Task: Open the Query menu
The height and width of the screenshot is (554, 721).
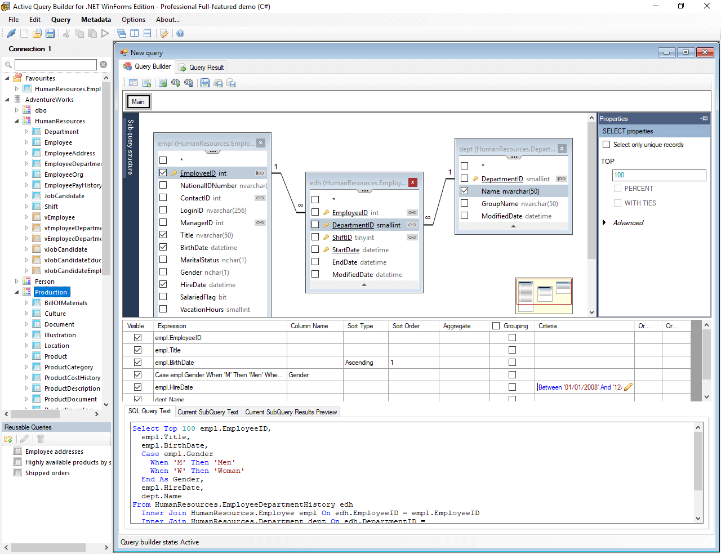Action: click(61, 20)
